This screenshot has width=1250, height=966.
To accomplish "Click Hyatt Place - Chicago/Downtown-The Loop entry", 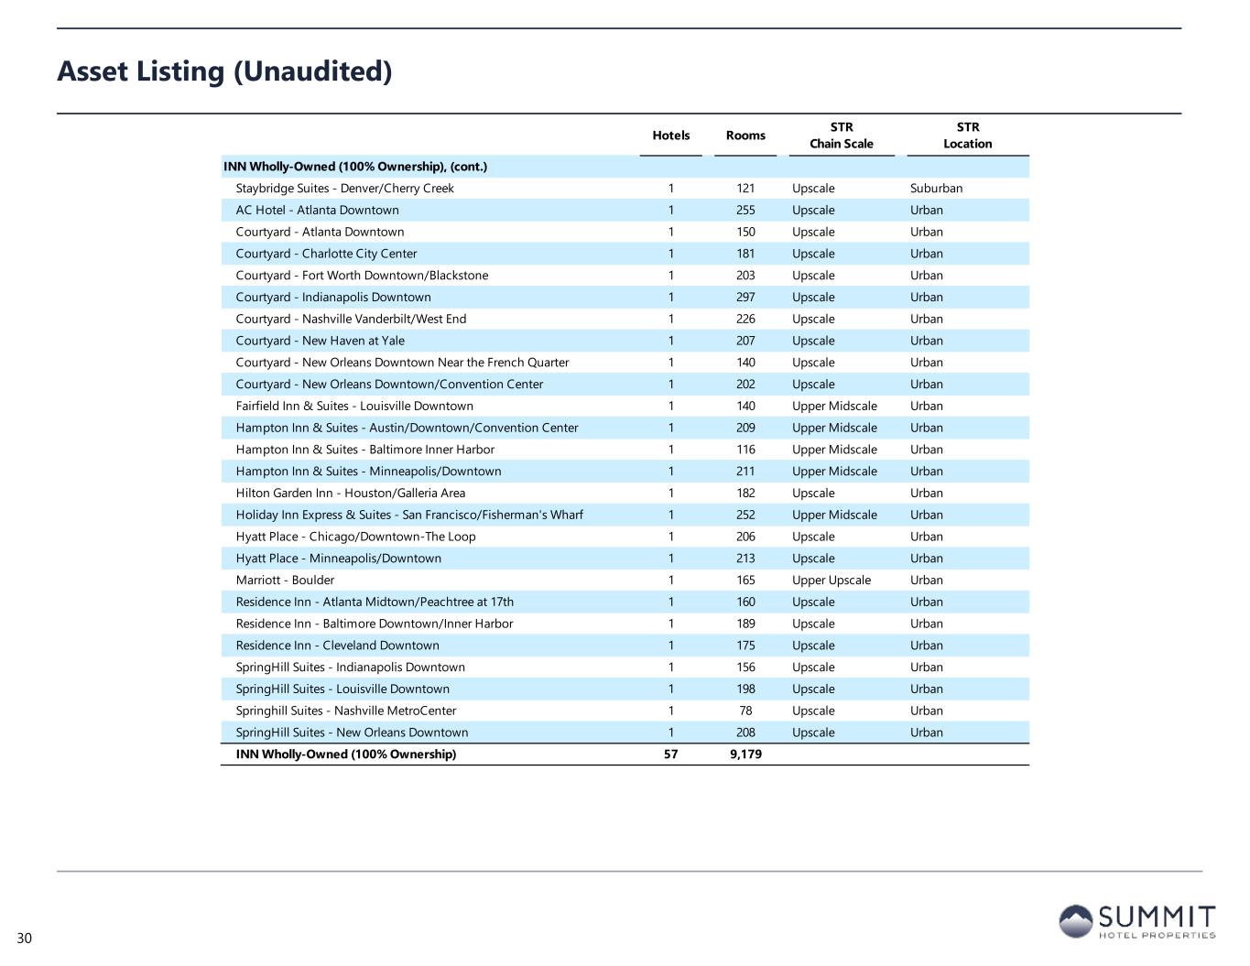I will click(x=355, y=537).
